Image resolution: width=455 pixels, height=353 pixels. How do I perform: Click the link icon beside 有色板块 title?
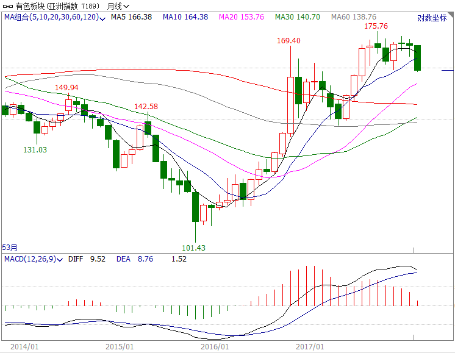point(8,6)
